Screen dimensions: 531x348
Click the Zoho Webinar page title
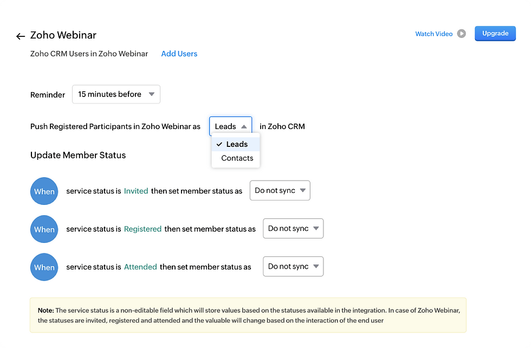tap(63, 35)
